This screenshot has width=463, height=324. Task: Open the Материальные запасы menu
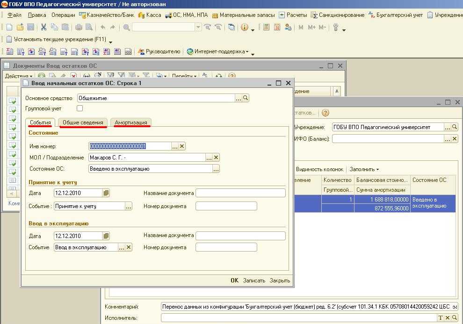244,15
